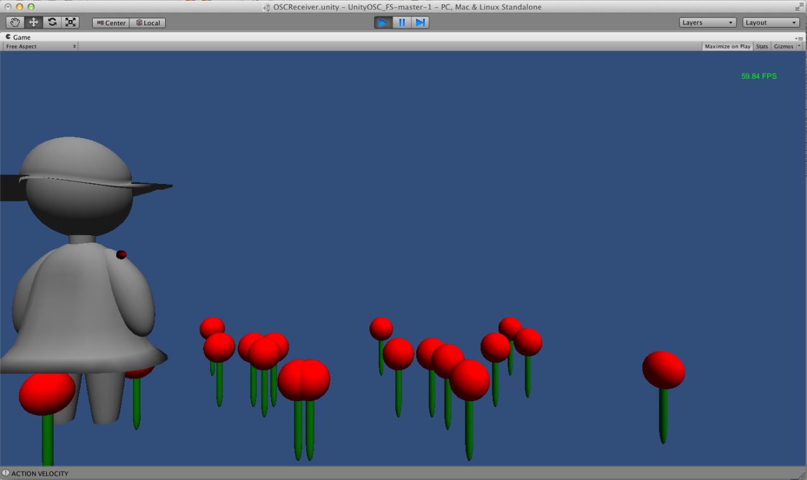Open the Layers dropdown
The image size is (807, 480).
point(708,23)
